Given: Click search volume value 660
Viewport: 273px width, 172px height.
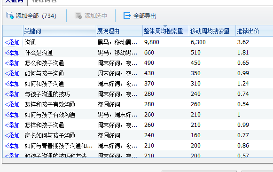Looking at the screenshot, I should (149, 53).
